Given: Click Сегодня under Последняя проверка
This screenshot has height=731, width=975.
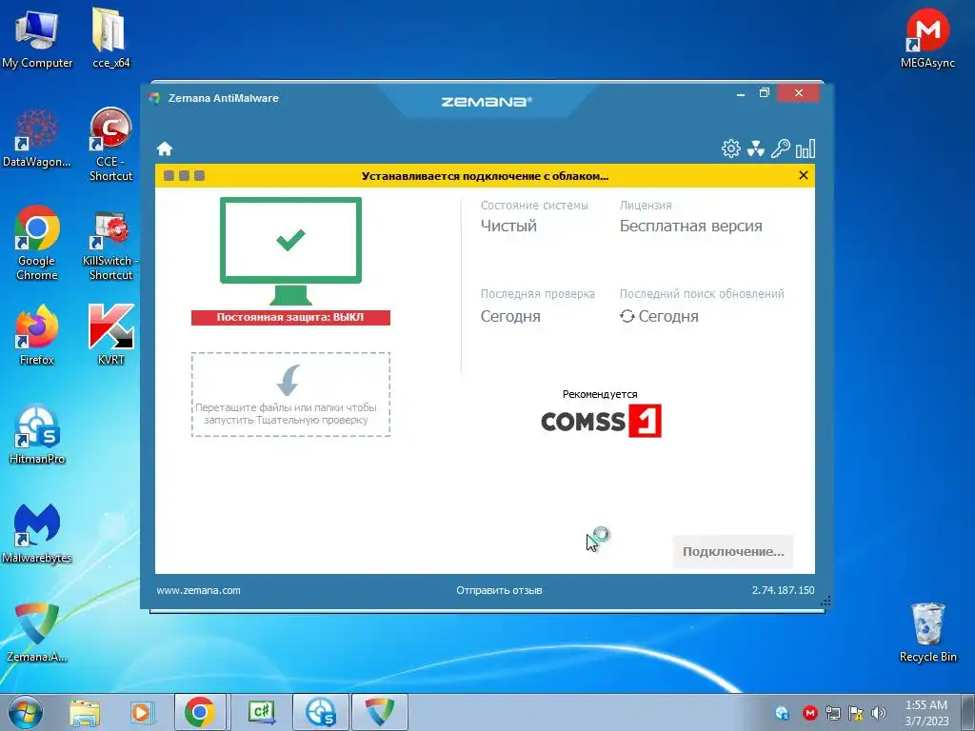Looking at the screenshot, I should [x=510, y=316].
